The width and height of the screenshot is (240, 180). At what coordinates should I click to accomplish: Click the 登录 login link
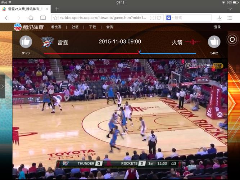pos(217,27)
